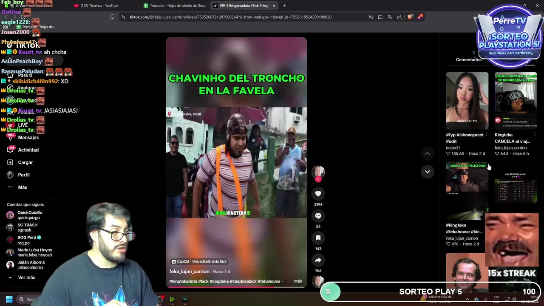This screenshot has width=544, height=306.
Task: Open options for Kingteka CANCELA video
Action: (x=535, y=135)
